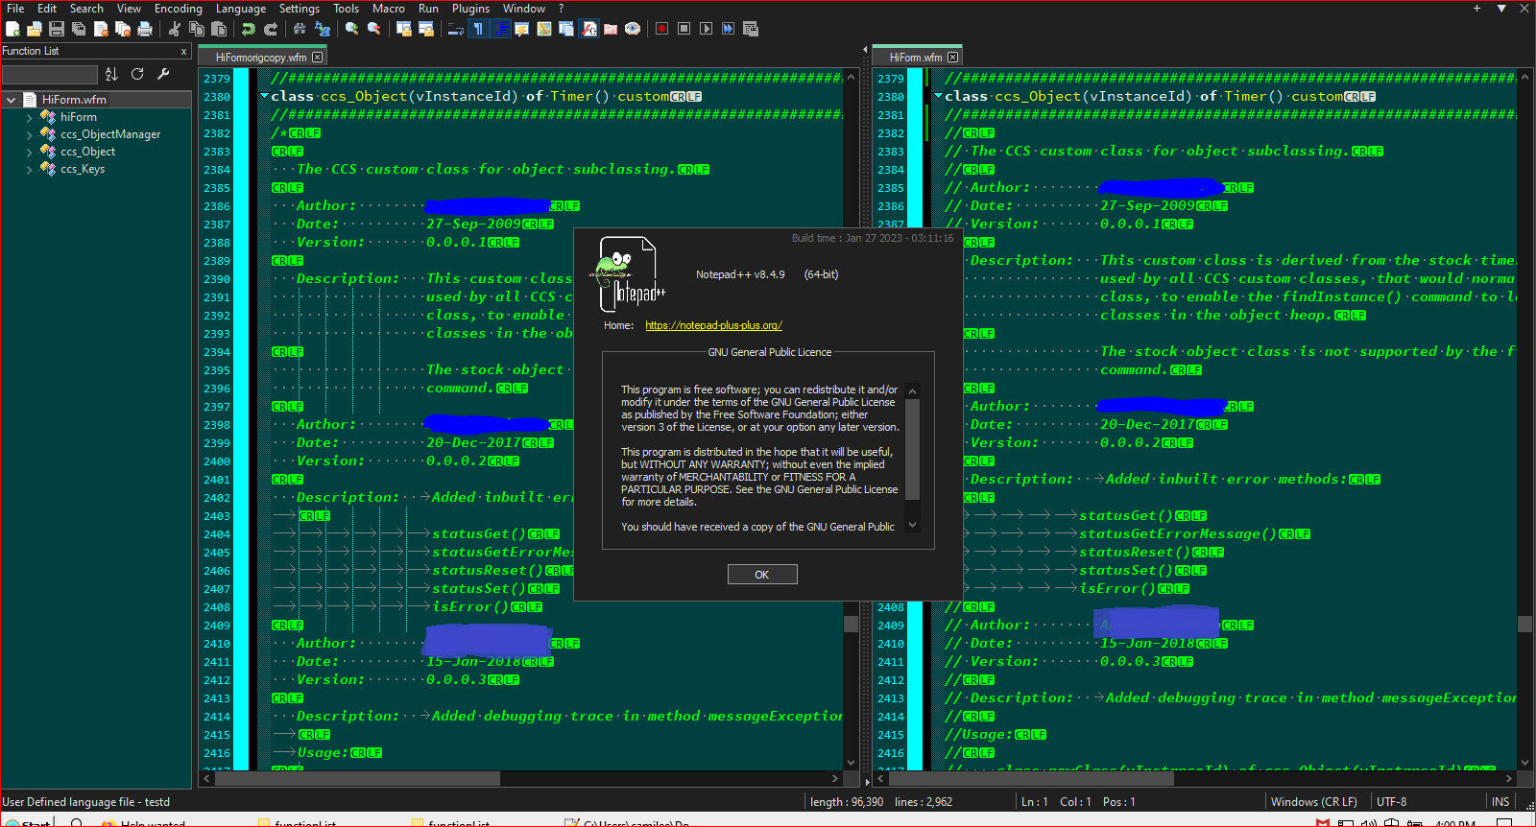This screenshot has width=1536, height=827.
Task: Open Function List preferences wrench icon
Action: point(163,74)
